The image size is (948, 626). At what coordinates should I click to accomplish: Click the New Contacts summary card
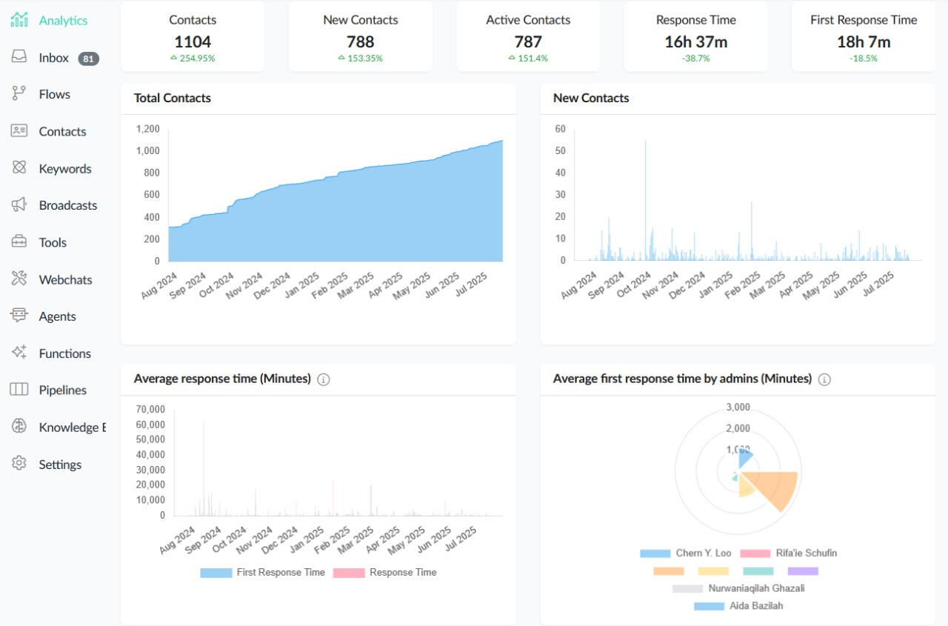coord(360,37)
